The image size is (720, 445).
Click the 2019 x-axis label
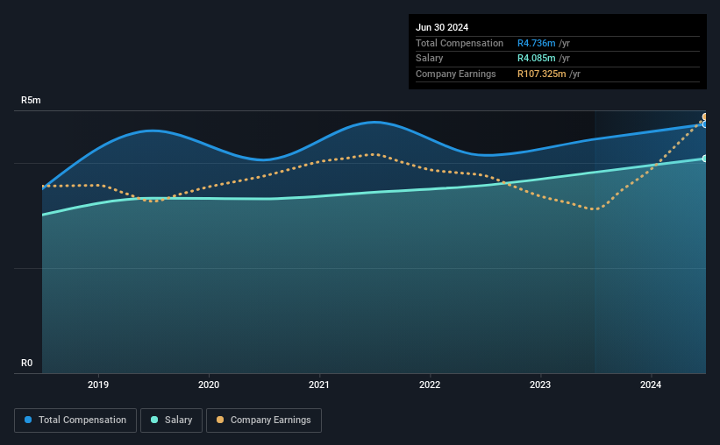click(x=98, y=385)
